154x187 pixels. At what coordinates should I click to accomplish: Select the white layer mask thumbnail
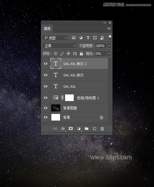[x=69, y=98]
